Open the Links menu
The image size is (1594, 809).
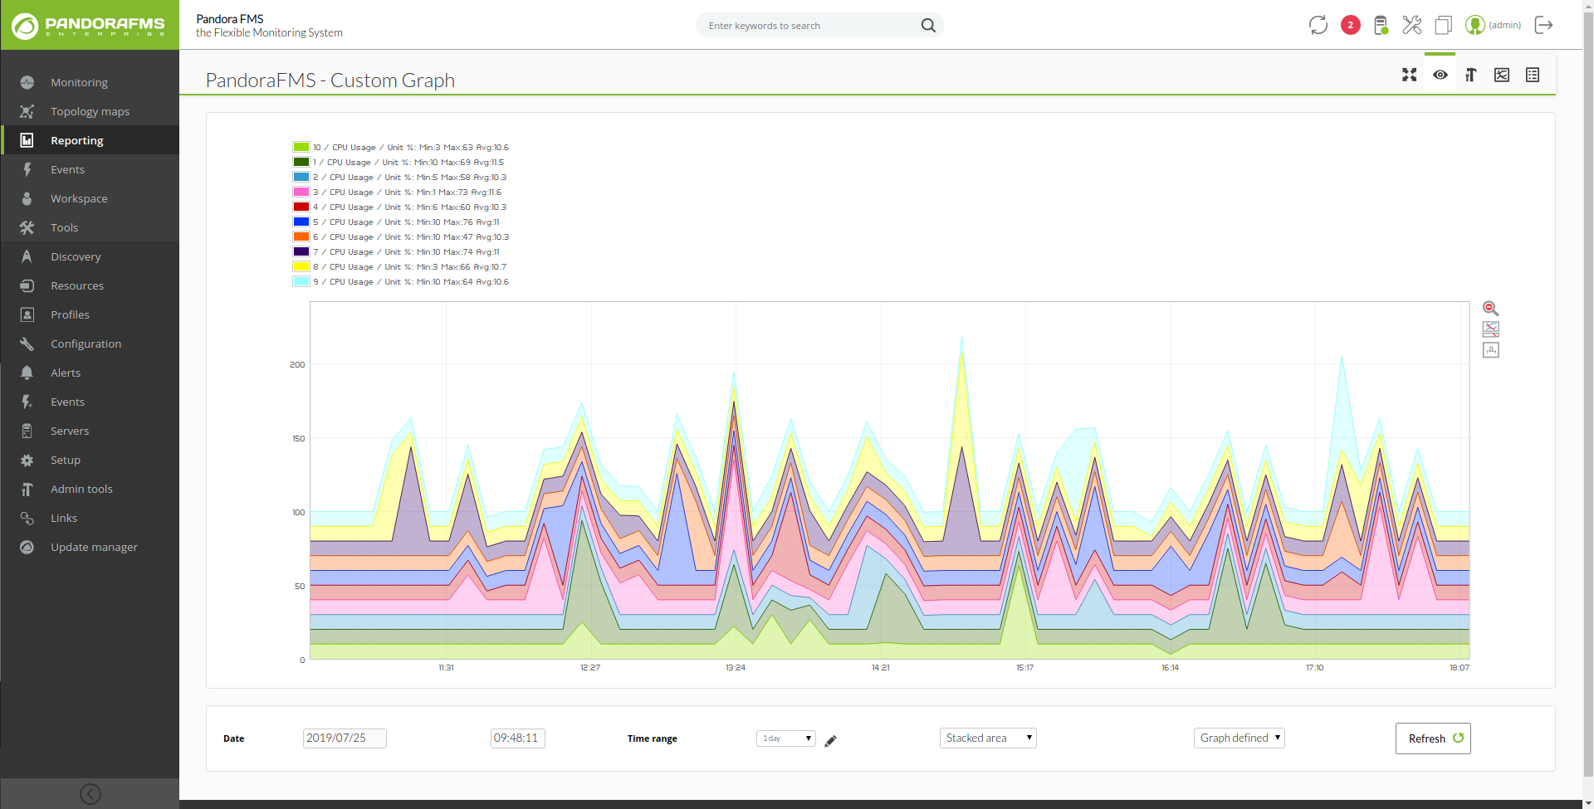90,518
